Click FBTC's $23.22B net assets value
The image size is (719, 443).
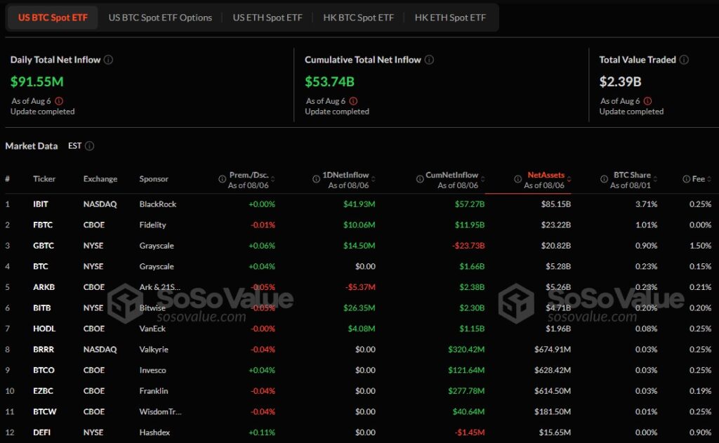pos(556,225)
